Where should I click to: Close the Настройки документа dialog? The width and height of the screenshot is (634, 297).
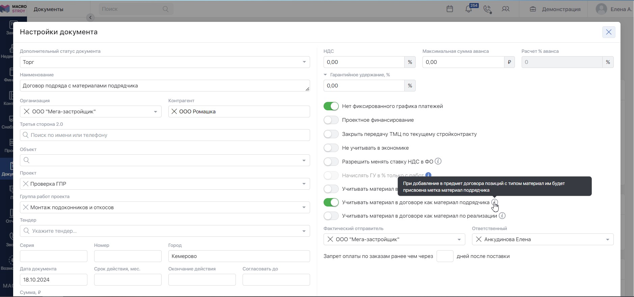609,32
